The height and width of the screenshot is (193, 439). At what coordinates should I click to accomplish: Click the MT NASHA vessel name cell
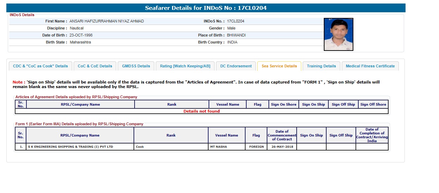click(218, 147)
